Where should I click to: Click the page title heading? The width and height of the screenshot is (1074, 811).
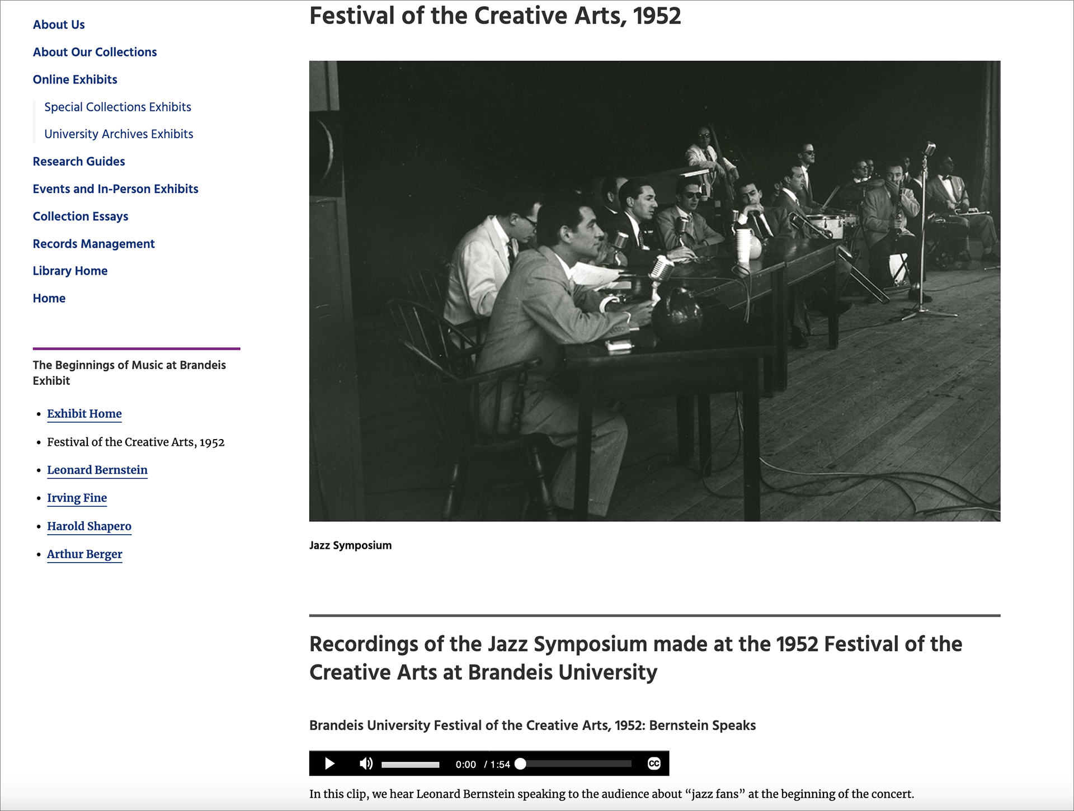(x=495, y=16)
